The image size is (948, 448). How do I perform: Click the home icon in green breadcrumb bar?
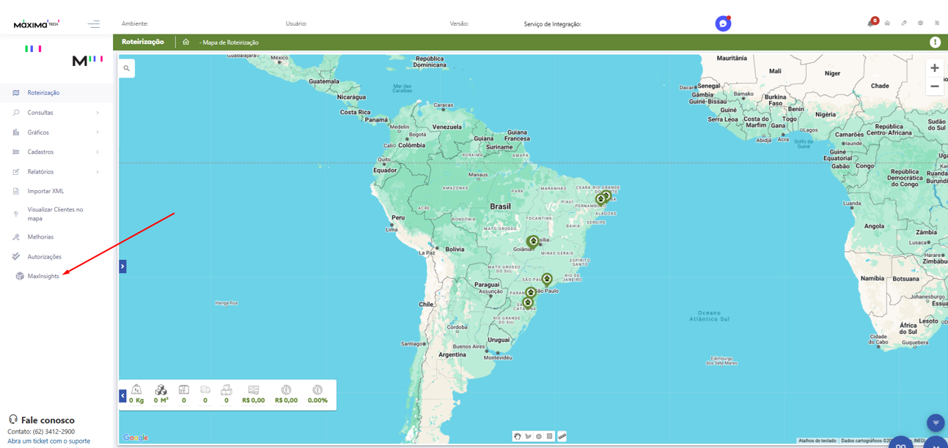[x=186, y=42]
